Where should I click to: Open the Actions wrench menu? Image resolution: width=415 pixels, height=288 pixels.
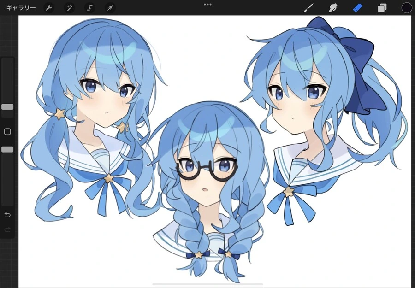[x=49, y=8]
